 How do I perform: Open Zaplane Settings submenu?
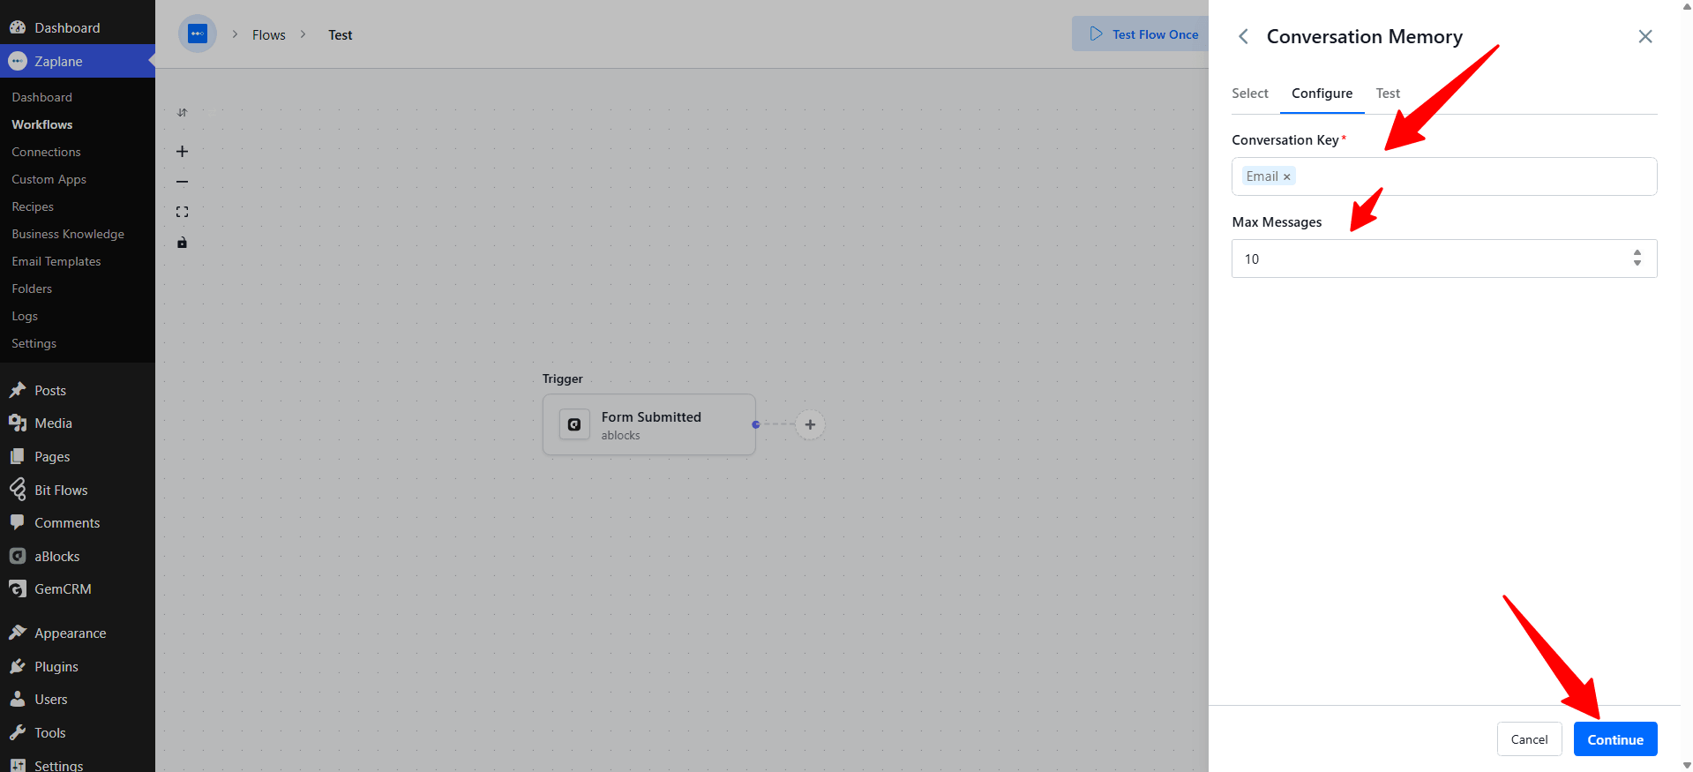click(x=34, y=343)
